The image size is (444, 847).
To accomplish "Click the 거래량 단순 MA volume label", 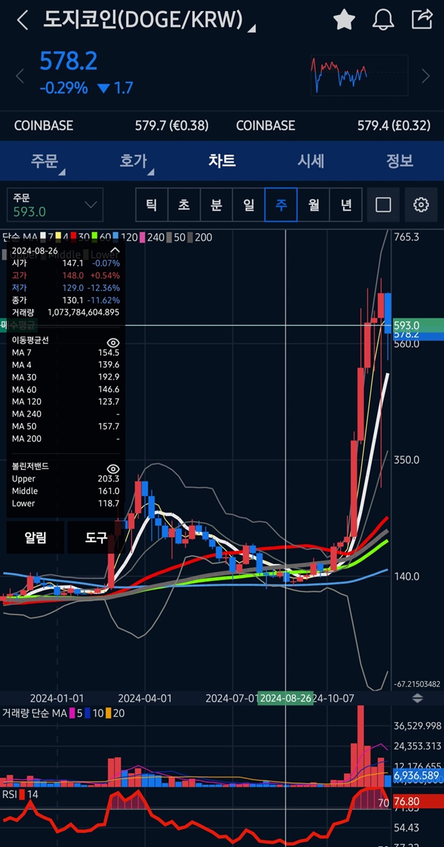I will pyautogui.click(x=34, y=714).
